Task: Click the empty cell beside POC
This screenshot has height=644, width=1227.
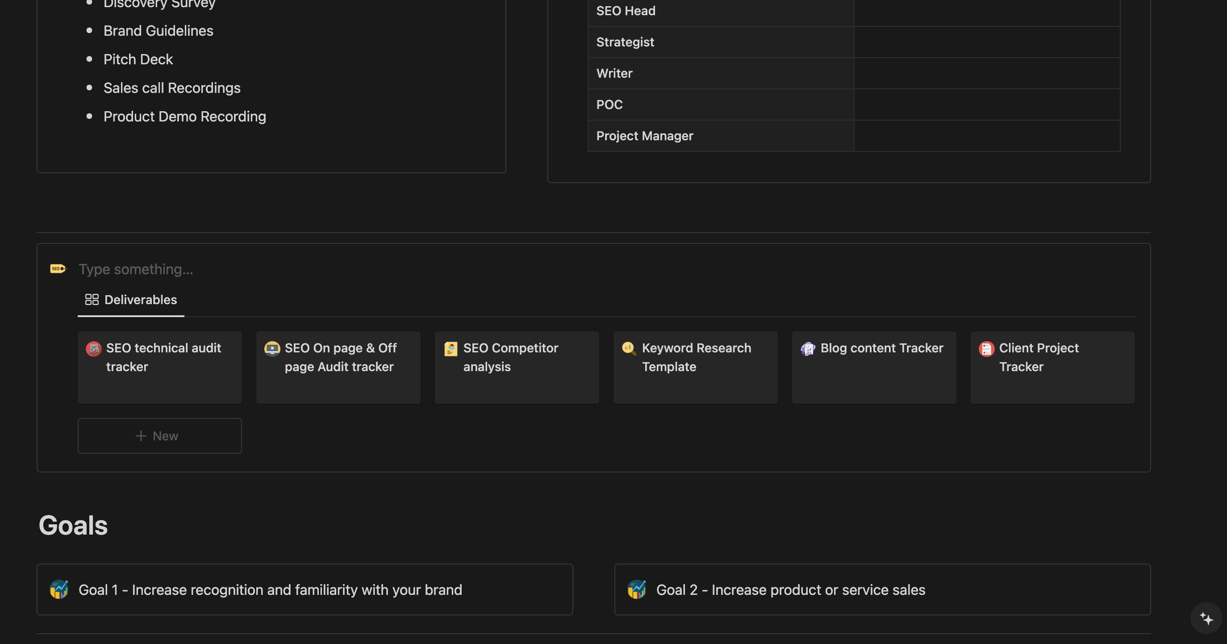Action: click(987, 105)
